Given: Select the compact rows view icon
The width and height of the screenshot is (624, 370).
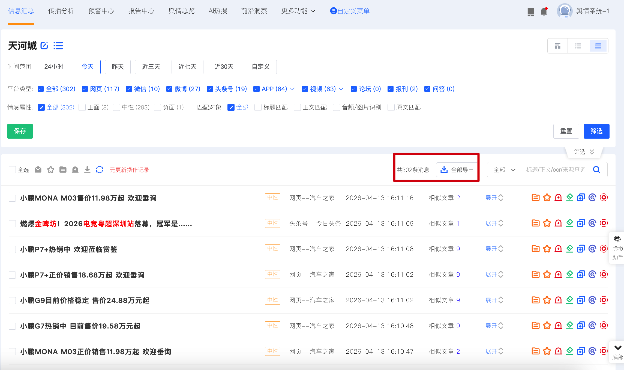Looking at the screenshot, I should tap(598, 46).
